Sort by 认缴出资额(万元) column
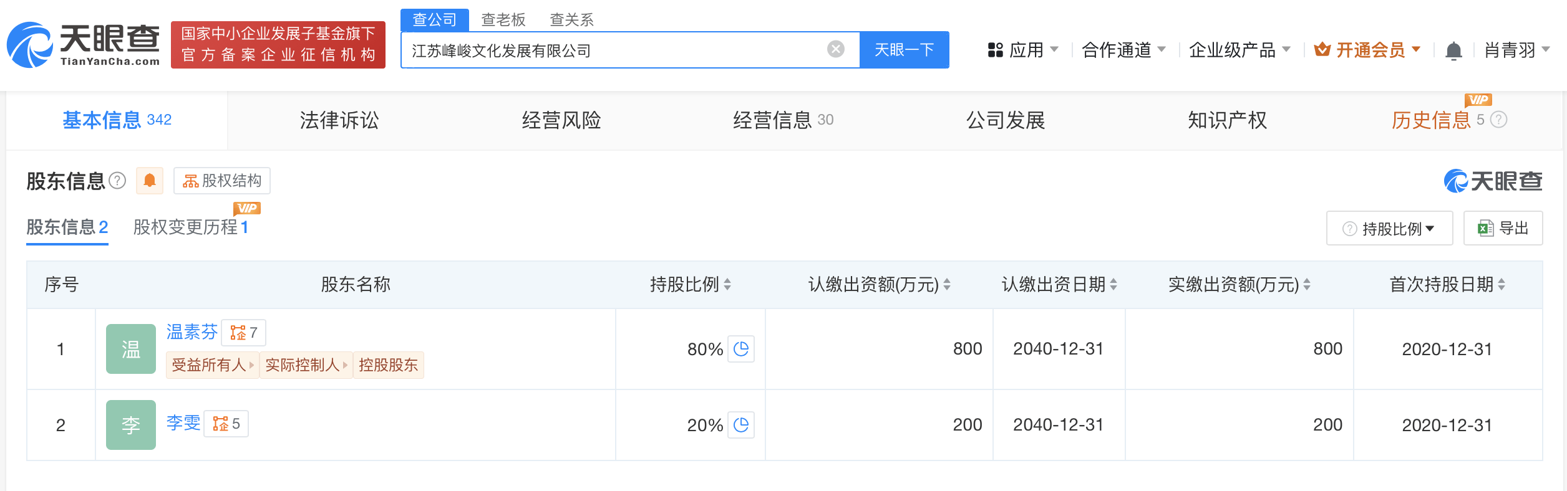1567x491 pixels. click(947, 285)
